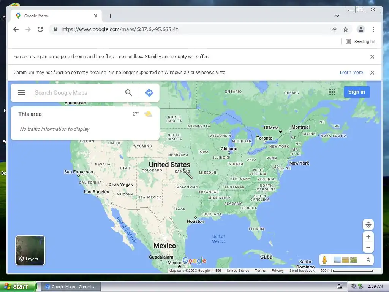Click the search magnifier icon
The image size is (389, 292).
tap(128, 93)
